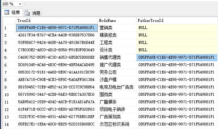
Task: Select row header number 5
Action: pos(9,57)
